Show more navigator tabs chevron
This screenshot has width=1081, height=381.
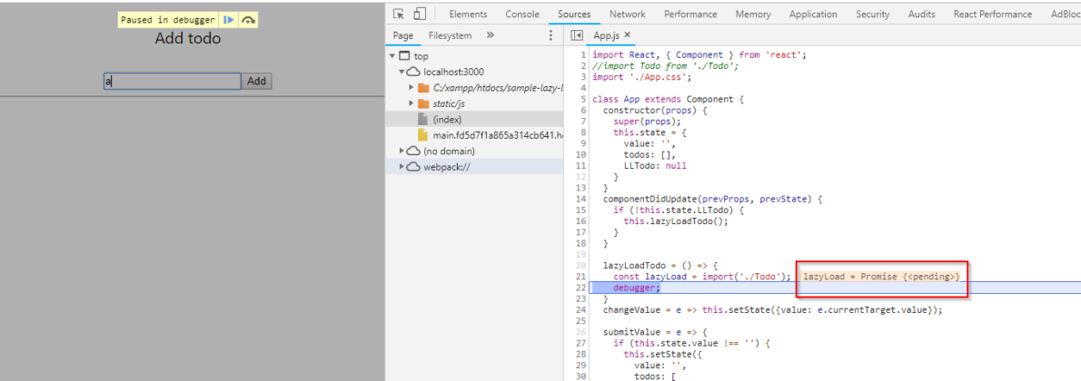pos(491,35)
